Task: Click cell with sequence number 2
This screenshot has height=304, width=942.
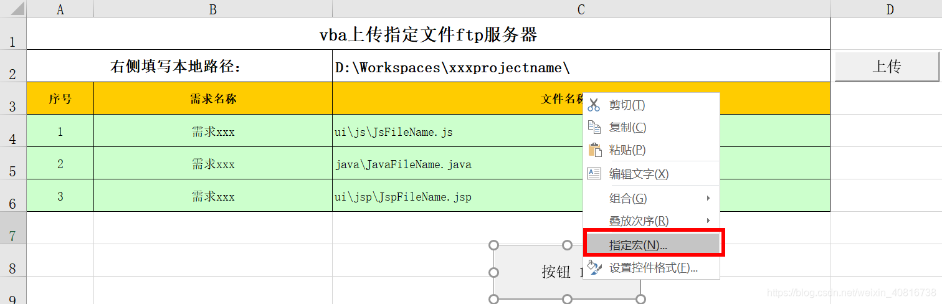Action: [60, 163]
